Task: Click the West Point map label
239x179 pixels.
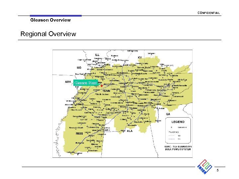Action: 97,130
